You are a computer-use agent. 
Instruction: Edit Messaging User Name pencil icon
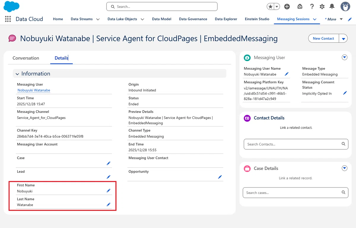pyautogui.click(x=287, y=74)
